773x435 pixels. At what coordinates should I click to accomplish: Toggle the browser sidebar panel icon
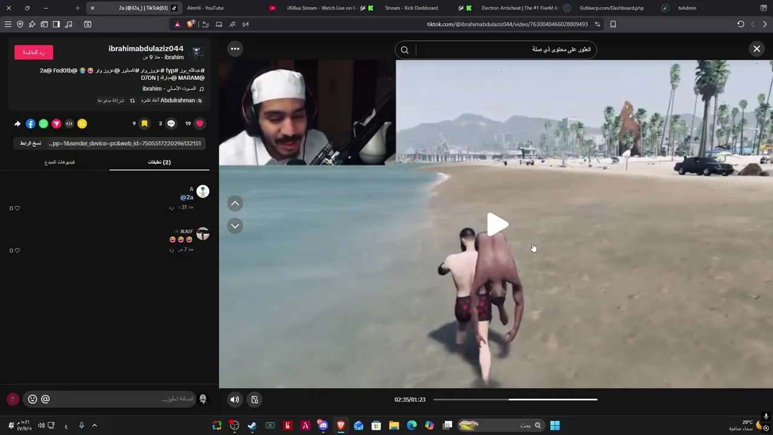[56, 24]
